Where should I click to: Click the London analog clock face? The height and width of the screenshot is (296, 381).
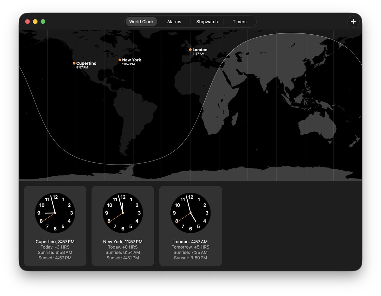coord(190,213)
